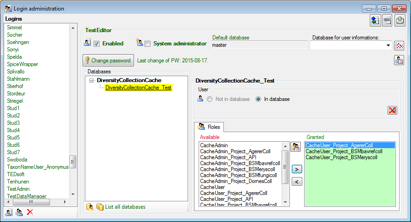This screenshot has width=411, height=222.
Task: Select CacheAdmin_Project_BSMeryscoll in Available roles
Action: pyautogui.click(x=238, y=169)
